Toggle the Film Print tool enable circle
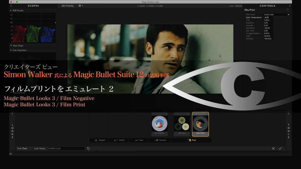This screenshot has width=301, height=169. [207, 114]
